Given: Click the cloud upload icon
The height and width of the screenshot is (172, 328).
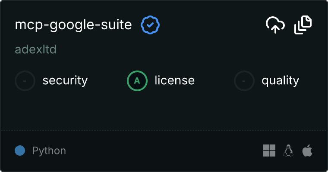Looking at the screenshot, I should pos(275,25).
